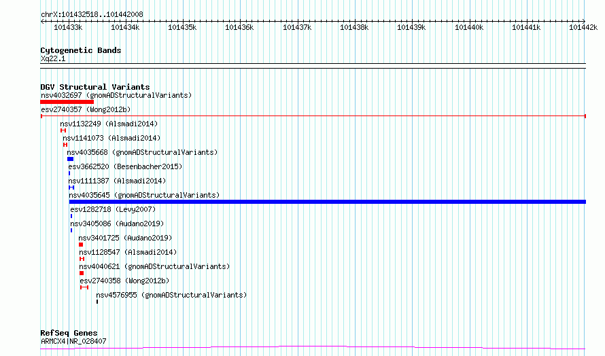Open nsv4040621 gnomAD variant label
The image size is (605, 356).
[x=154, y=266]
